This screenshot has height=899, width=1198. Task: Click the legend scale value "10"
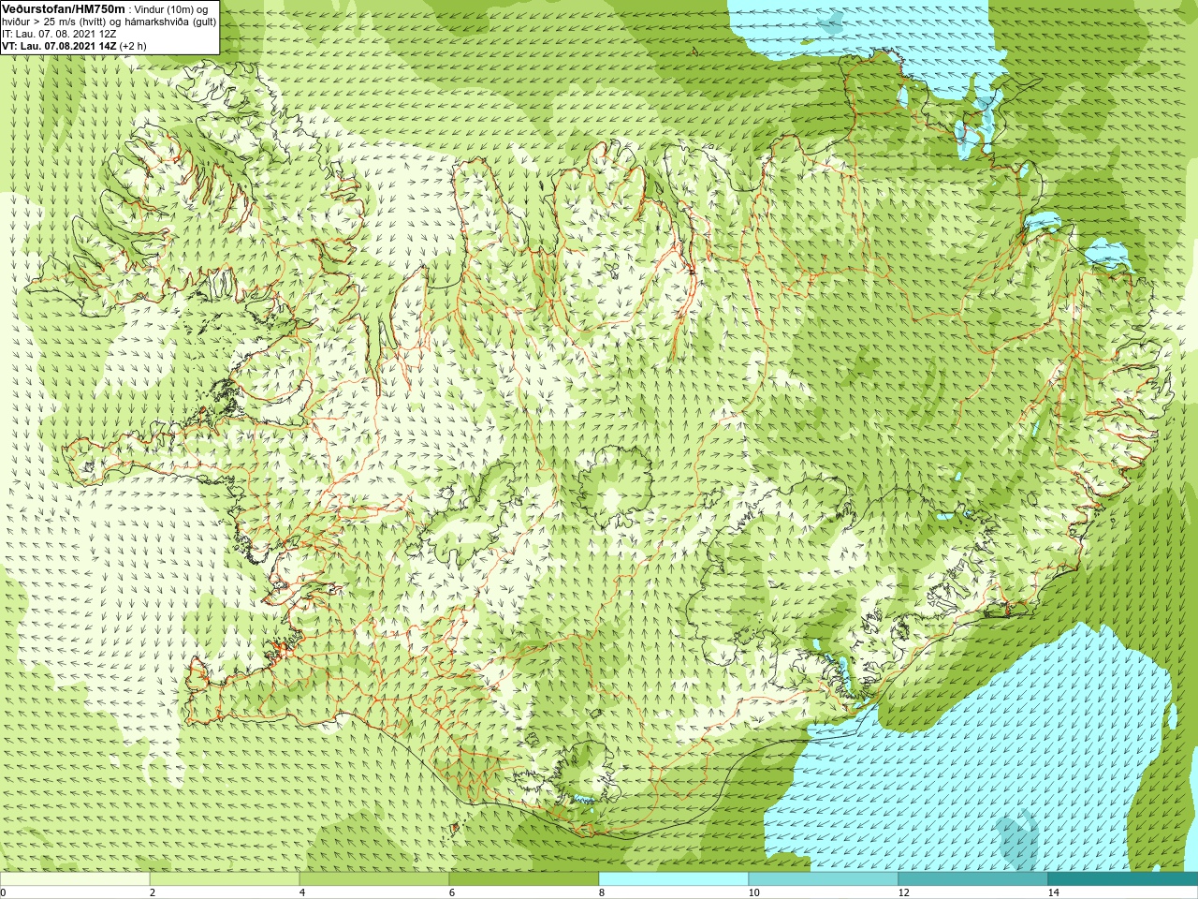[x=753, y=892]
